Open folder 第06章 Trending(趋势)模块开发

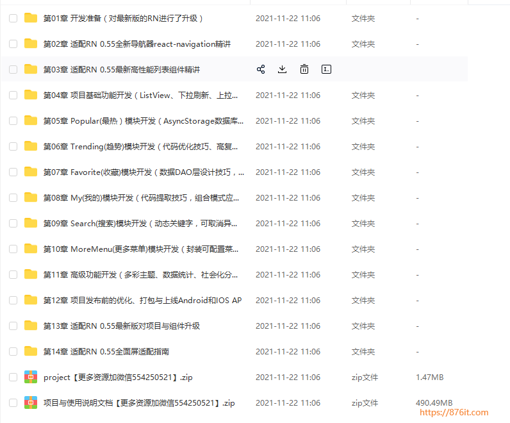click(140, 146)
